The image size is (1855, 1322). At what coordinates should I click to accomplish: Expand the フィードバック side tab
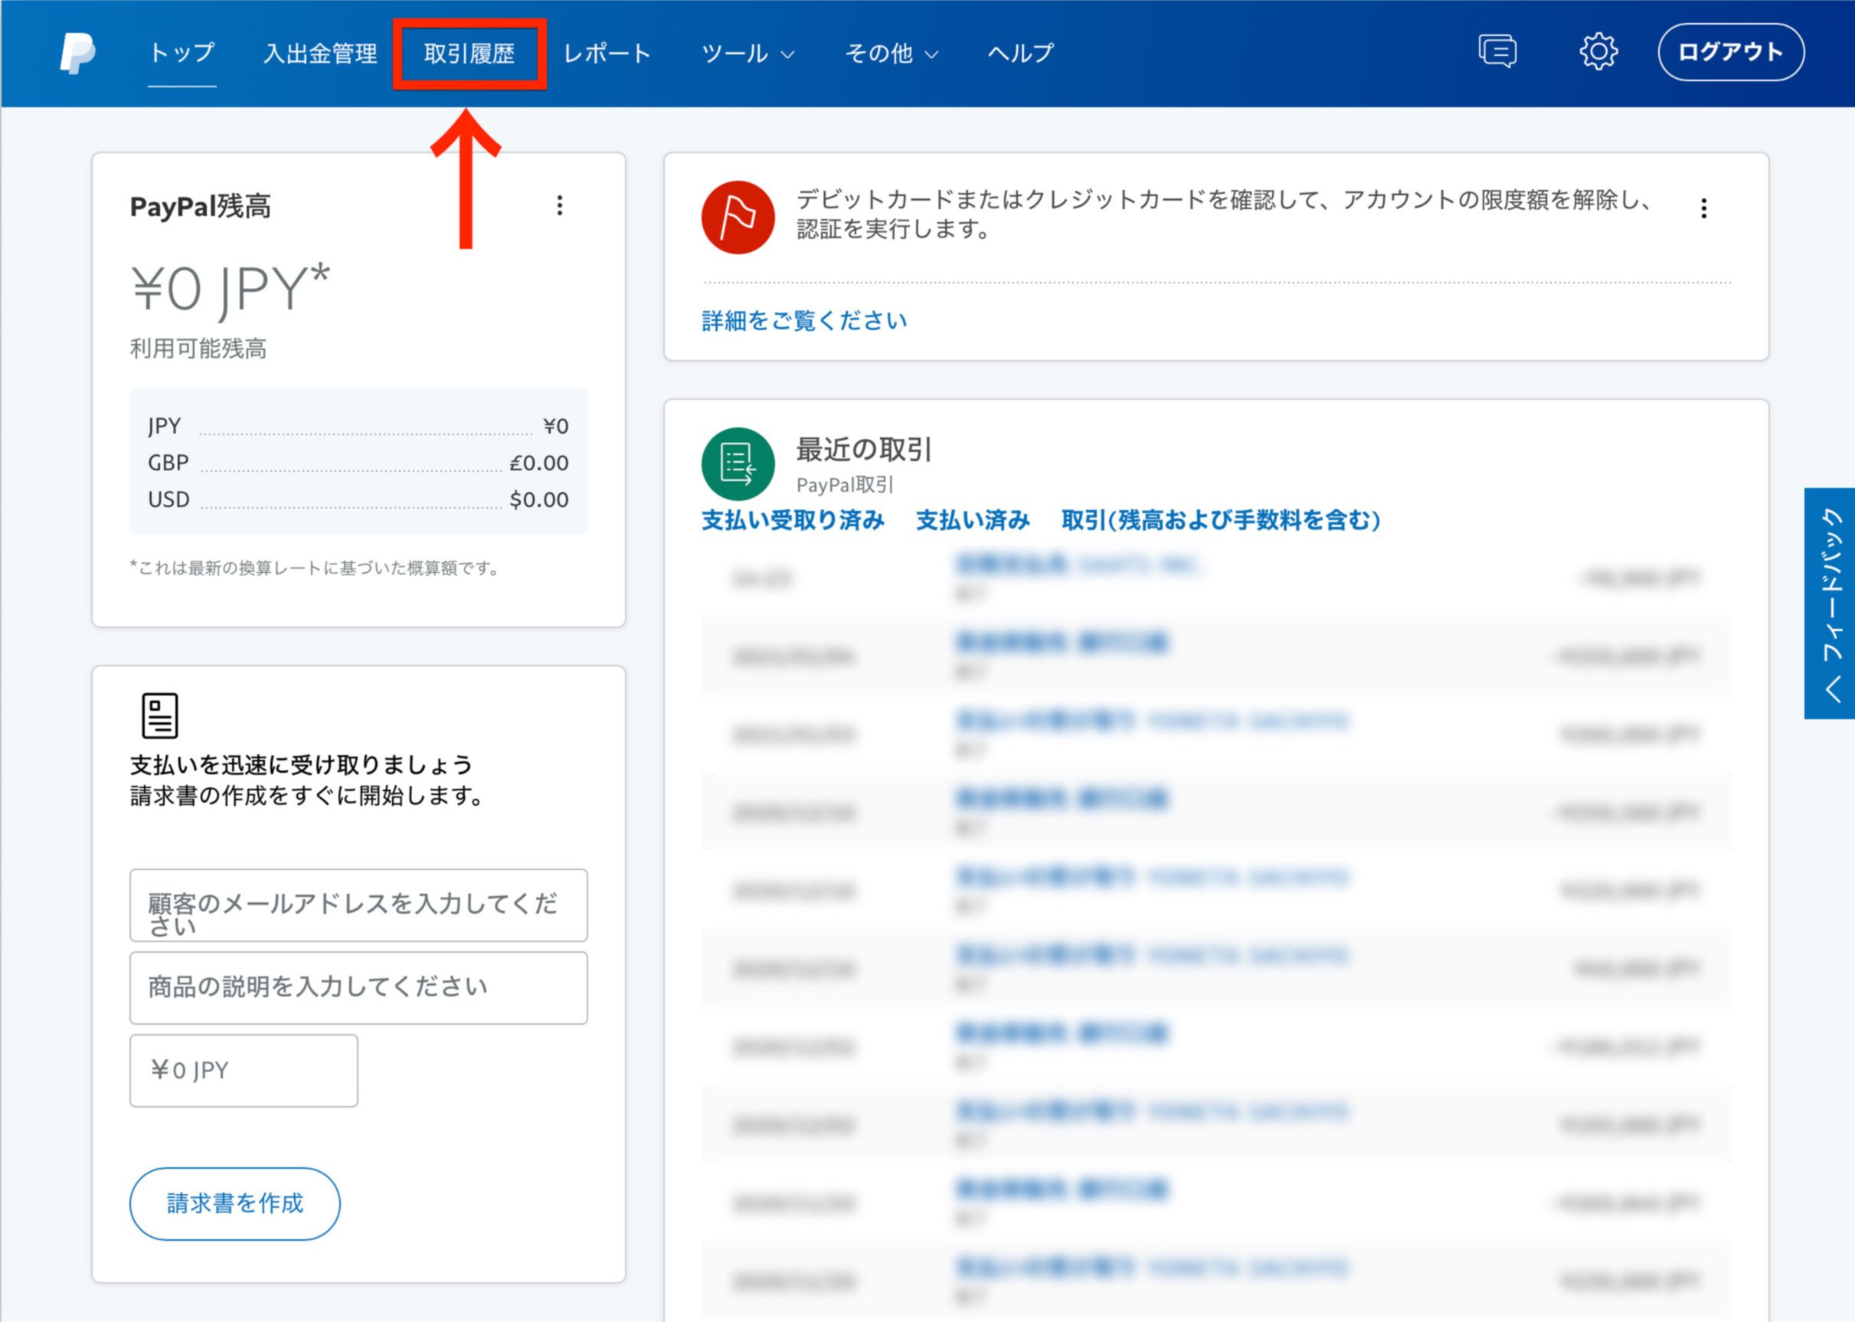tap(1830, 604)
